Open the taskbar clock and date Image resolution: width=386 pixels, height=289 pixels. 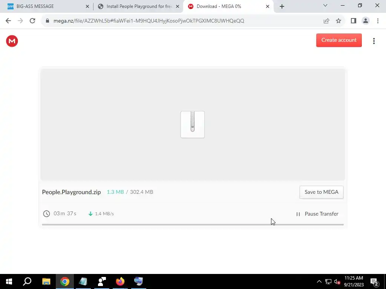354,281
